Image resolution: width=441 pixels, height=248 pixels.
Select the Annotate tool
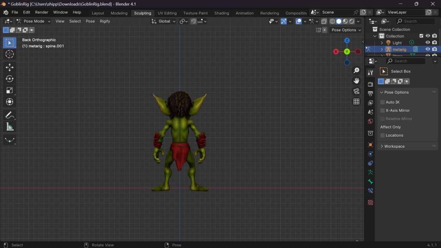(x=10, y=115)
